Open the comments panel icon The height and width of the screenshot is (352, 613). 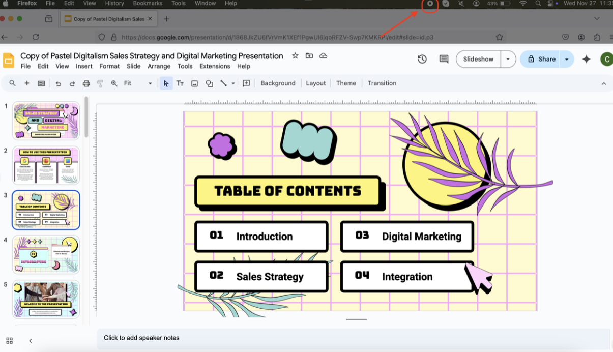444,59
